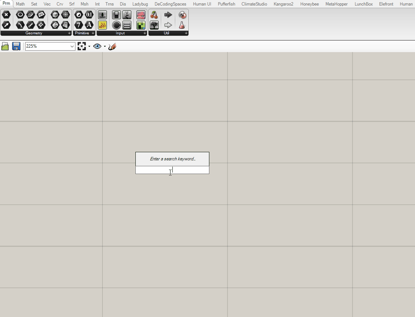This screenshot has width=415, height=317.
Task: Select the Number parameter 0.1 icon
Action: (x=89, y=15)
